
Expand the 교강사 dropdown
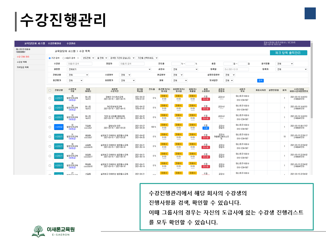tap(185, 69)
